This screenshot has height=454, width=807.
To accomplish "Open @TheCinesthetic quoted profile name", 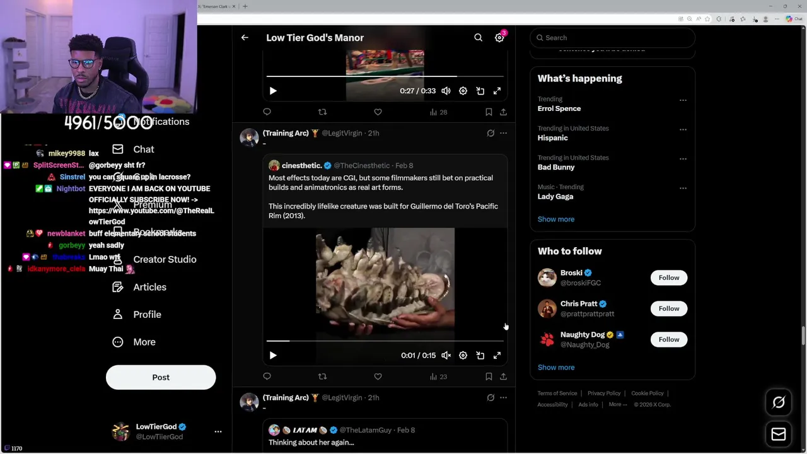I will [301, 165].
